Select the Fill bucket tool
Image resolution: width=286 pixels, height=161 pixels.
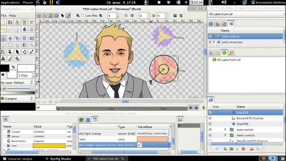pos(10,52)
